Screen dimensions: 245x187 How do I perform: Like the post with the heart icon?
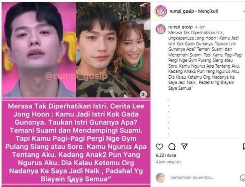[x=159, y=147]
